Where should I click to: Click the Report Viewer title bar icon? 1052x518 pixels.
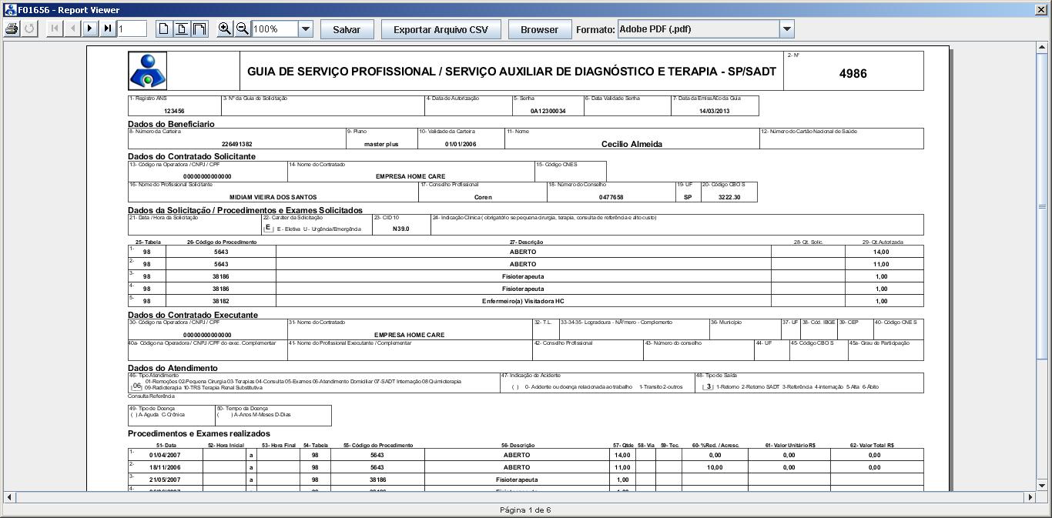pyautogui.click(x=10, y=10)
